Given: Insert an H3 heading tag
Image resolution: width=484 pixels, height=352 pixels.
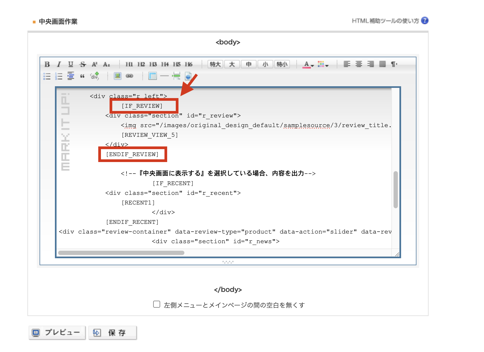Looking at the screenshot, I should pyautogui.click(x=153, y=64).
